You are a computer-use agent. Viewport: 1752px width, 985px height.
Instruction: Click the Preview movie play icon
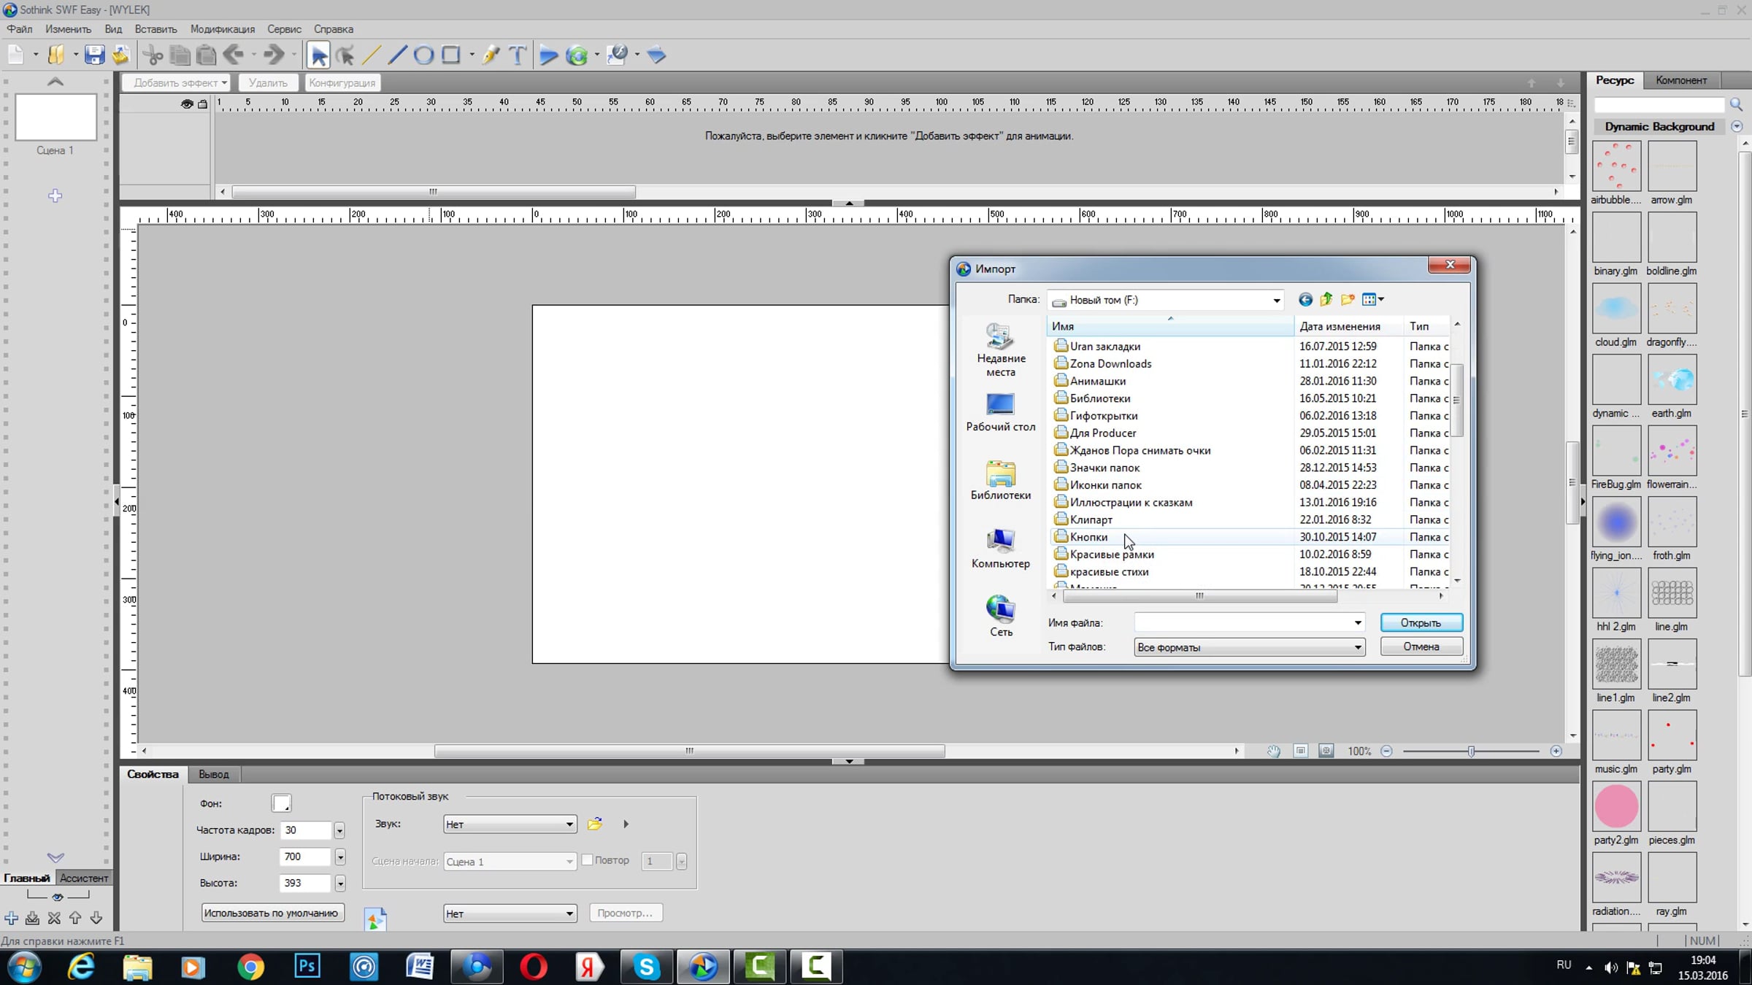548,55
